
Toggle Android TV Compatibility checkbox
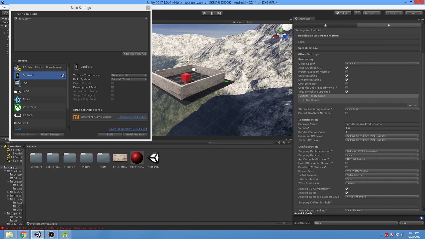[x=347, y=189]
